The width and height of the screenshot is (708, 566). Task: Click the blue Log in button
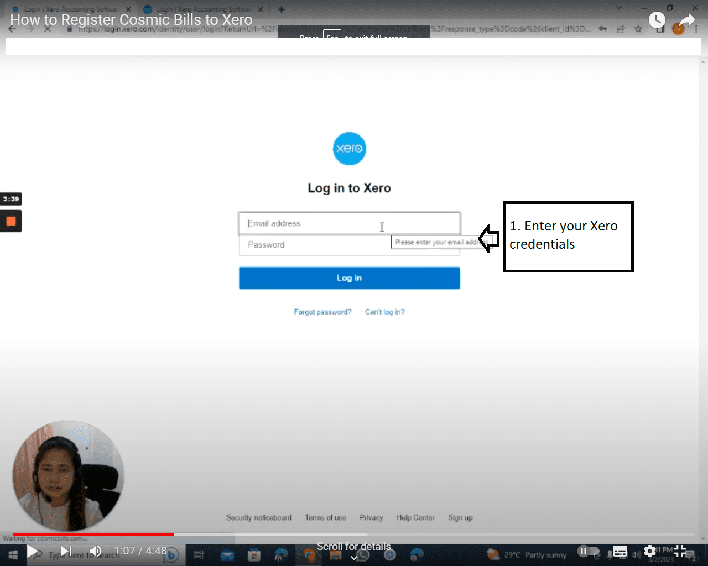[349, 278]
